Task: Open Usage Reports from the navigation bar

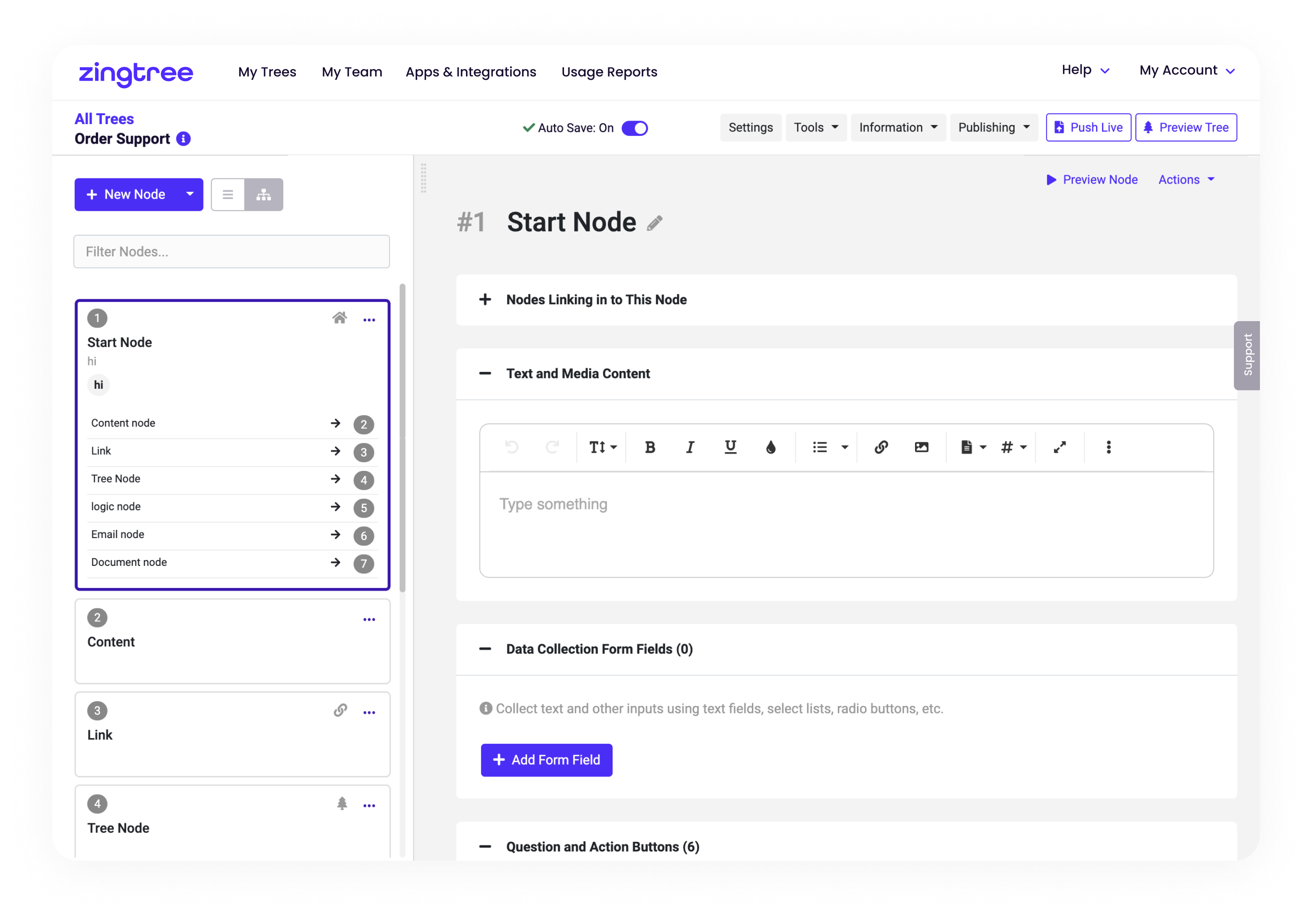Action: [609, 72]
